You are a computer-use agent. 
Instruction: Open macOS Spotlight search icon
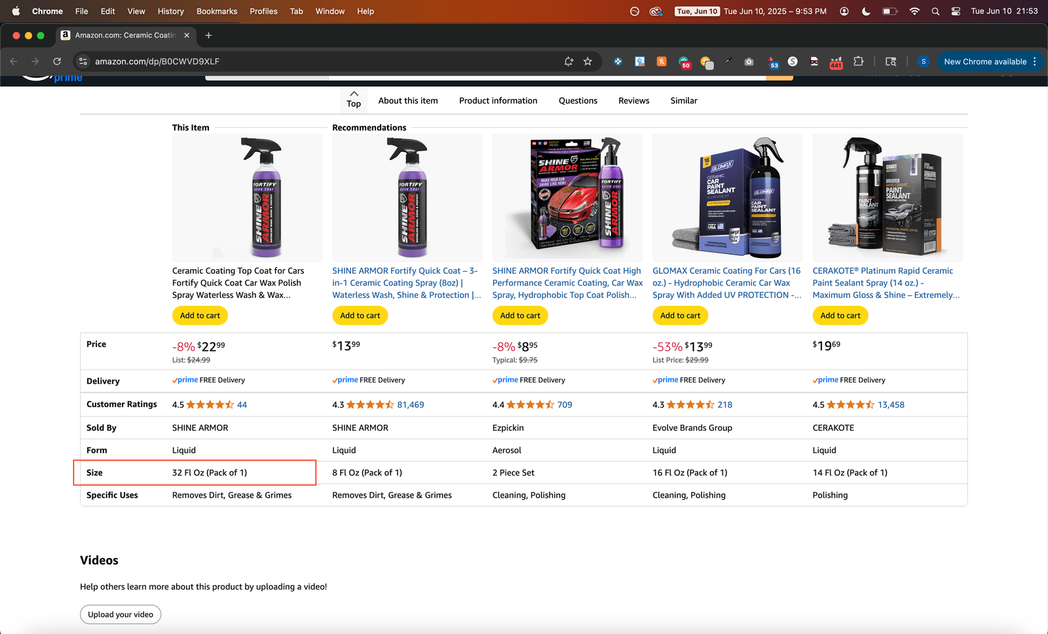click(x=935, y=11)
